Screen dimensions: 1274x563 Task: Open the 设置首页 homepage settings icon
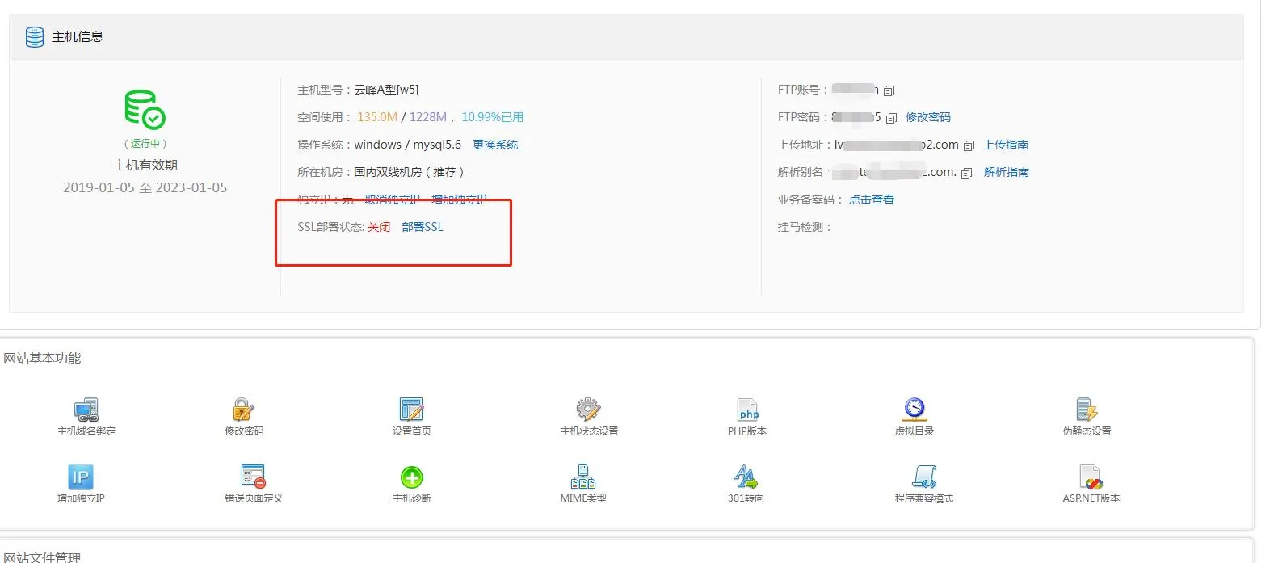coord(411,410)
